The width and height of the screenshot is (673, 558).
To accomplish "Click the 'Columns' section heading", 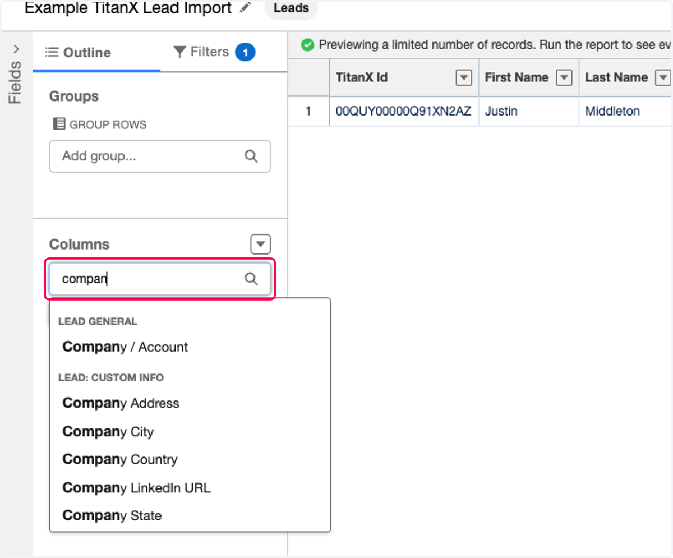I will [80, 245].
